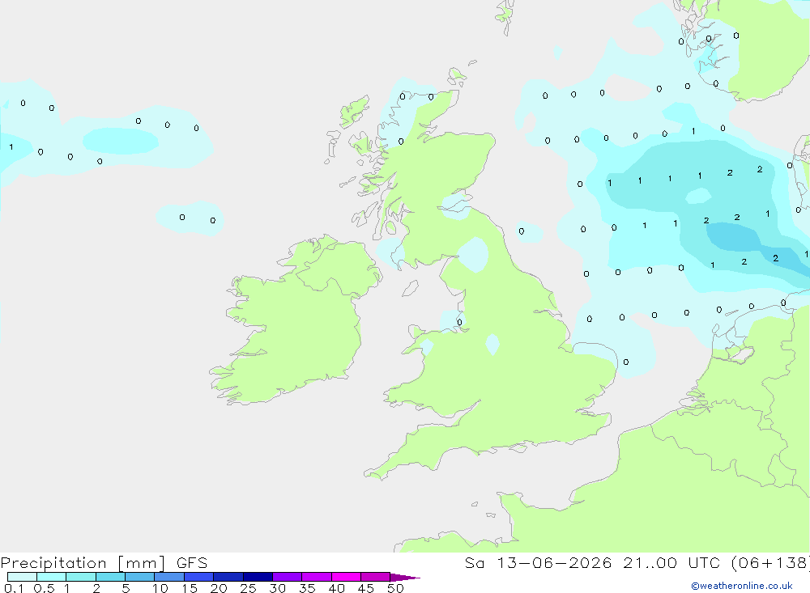Click the "Sa" weekday abbreviation
810x593 pixels.
tap(475, 563)
